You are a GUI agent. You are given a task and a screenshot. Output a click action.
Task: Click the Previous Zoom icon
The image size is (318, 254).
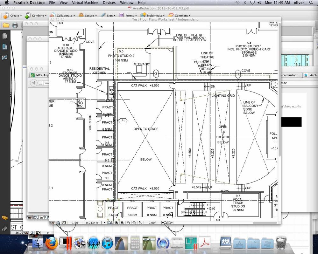click(164, 223)
